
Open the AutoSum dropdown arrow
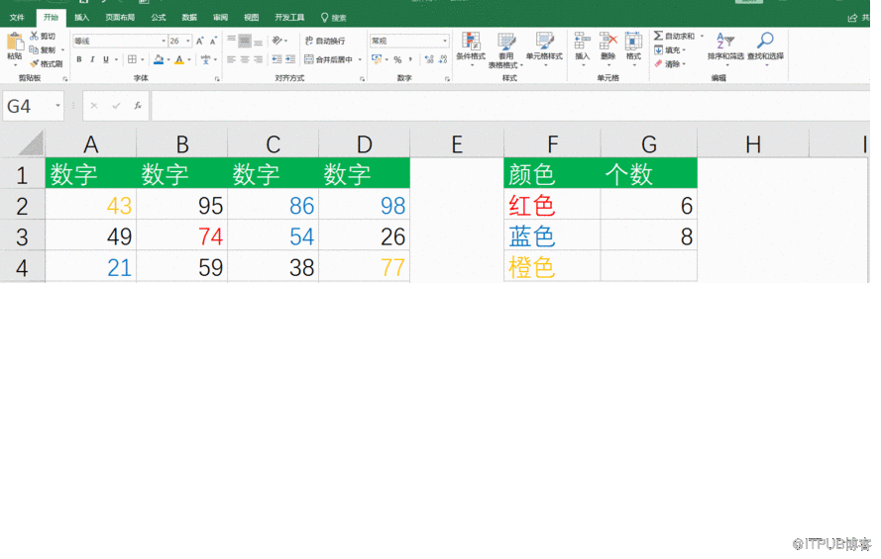tap(702, 36)
